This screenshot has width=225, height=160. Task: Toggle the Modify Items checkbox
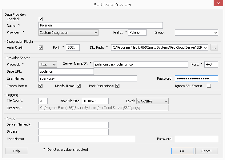(x=78, y=86)
